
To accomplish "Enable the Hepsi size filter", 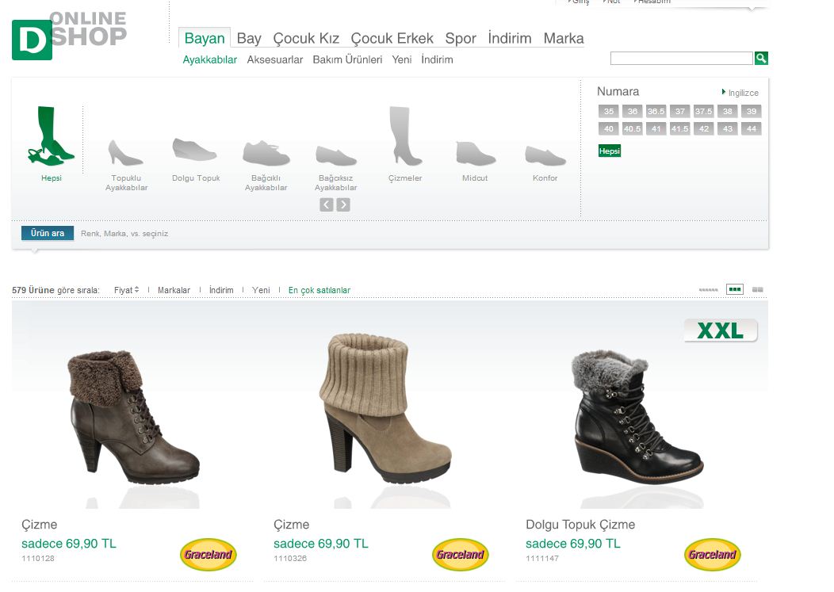I will pyautogui.click(x=608, y=149).
